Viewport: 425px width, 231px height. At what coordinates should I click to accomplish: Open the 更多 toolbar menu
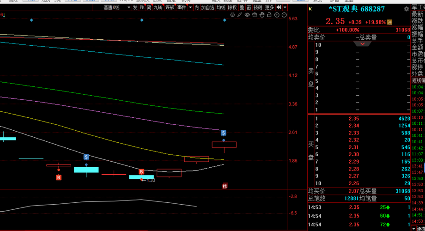(x=269, y=7)
